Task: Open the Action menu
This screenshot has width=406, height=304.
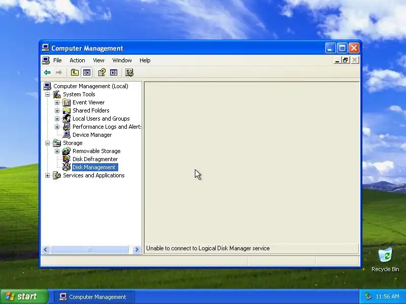Action: click(77, 60)
